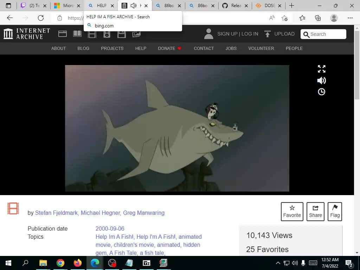360x270 pixels.
Task: Open a new tab with plus button
Action: pyautogui.click(x=291, y=6)
